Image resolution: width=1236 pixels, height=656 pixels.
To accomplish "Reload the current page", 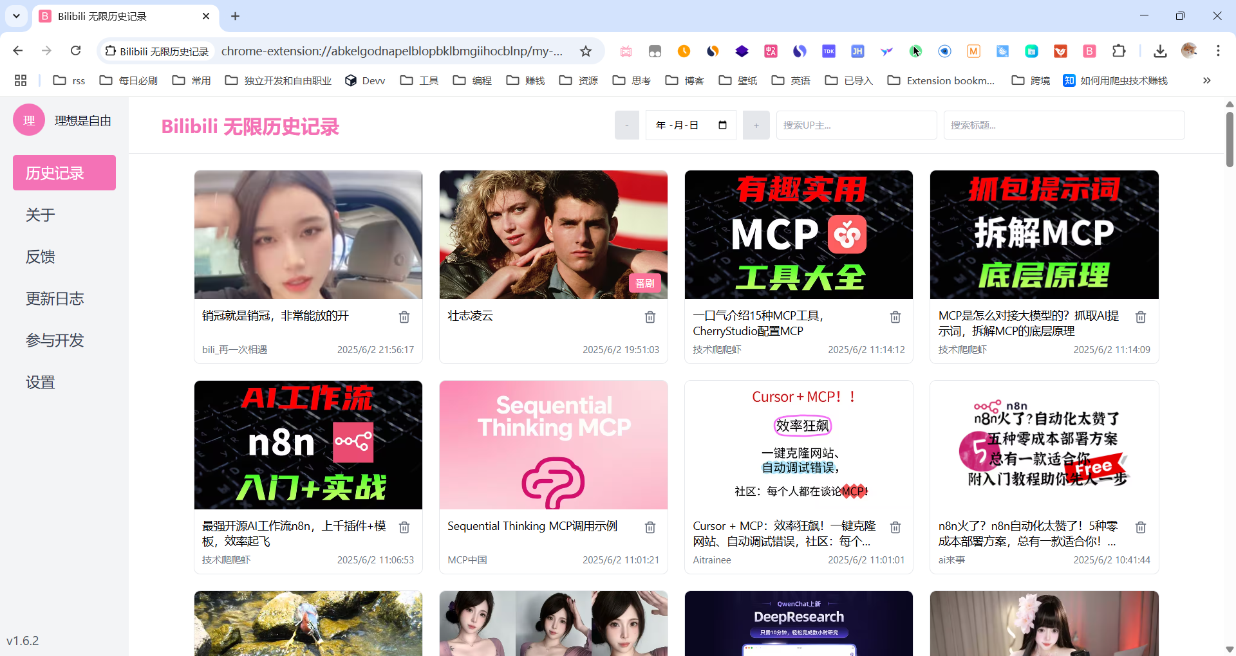I will 76,51.
